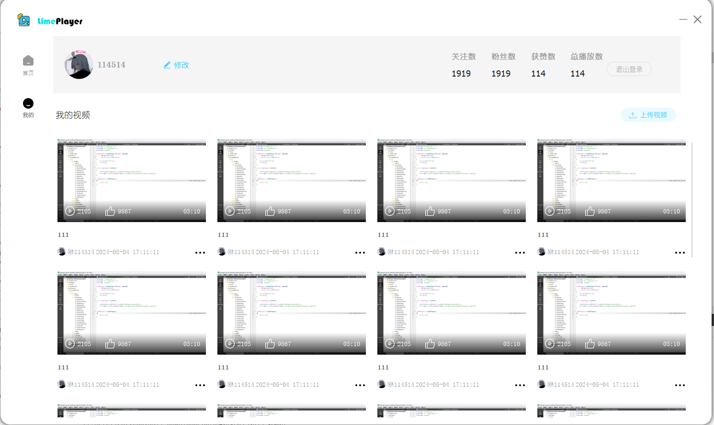Click the 关注数 following label

(464, 56)
